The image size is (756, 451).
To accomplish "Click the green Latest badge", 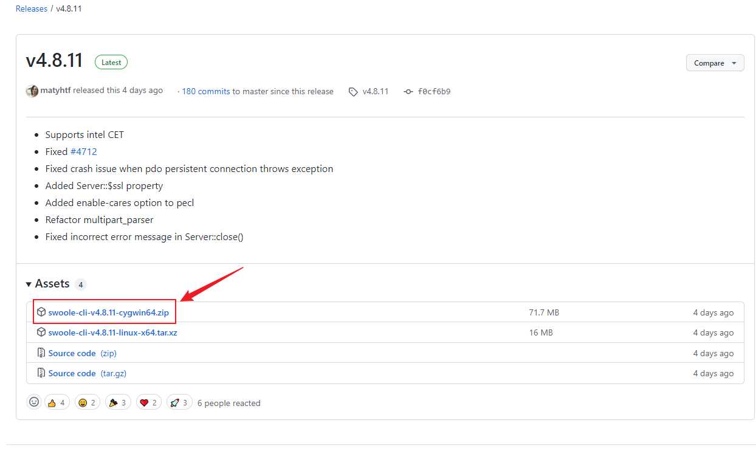I will [x=111, y=62].
